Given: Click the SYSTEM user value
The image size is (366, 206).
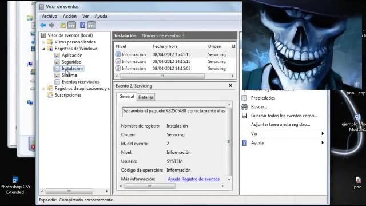Looking at the screenshot, I should tap(174, 161).
